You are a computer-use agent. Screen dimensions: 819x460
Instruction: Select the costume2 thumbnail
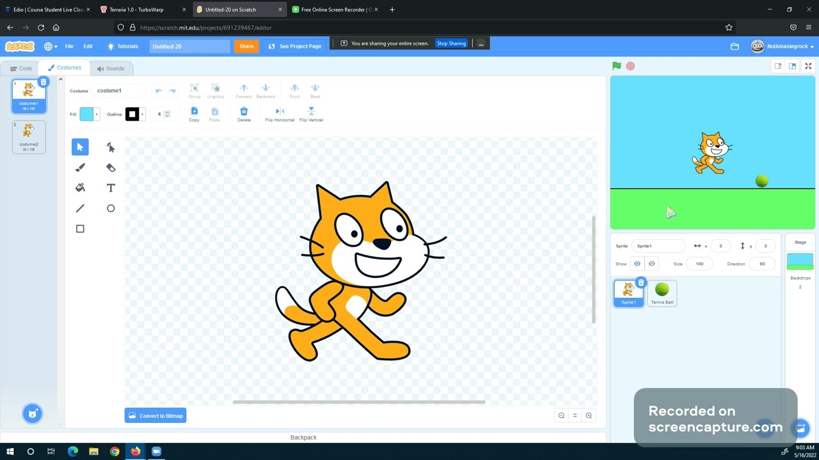(29, 137)
